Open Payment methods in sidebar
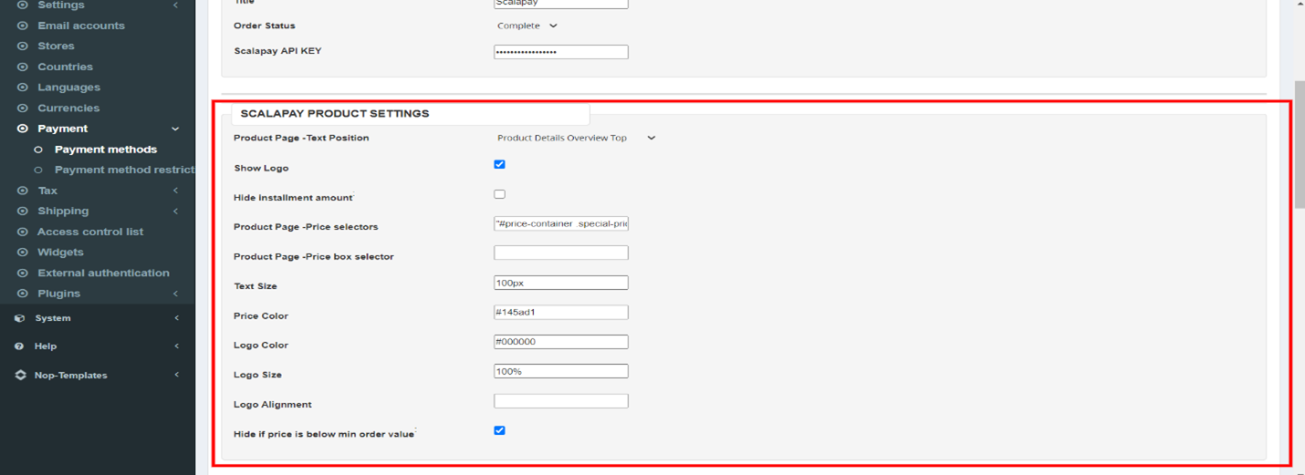The width and height of the screenshot is (1305, 475). (106, 150)
